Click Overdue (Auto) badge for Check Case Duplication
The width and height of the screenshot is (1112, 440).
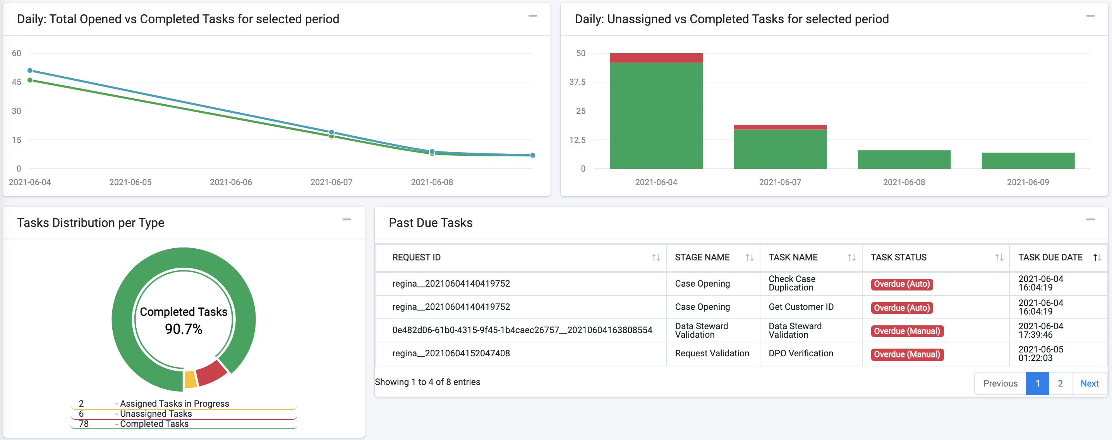(901, 284)
